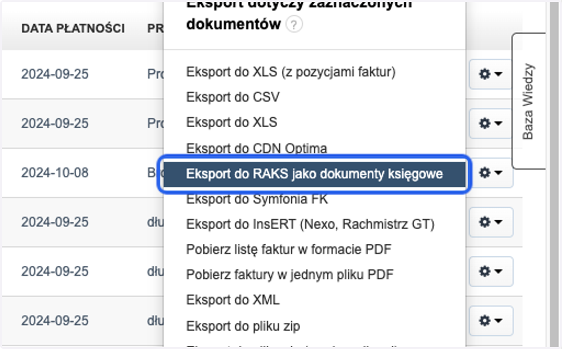Screen dimensions: 562x349
Task: Choose plain Eksport do XLS without invoice items
Action: (x=231, y=123)
